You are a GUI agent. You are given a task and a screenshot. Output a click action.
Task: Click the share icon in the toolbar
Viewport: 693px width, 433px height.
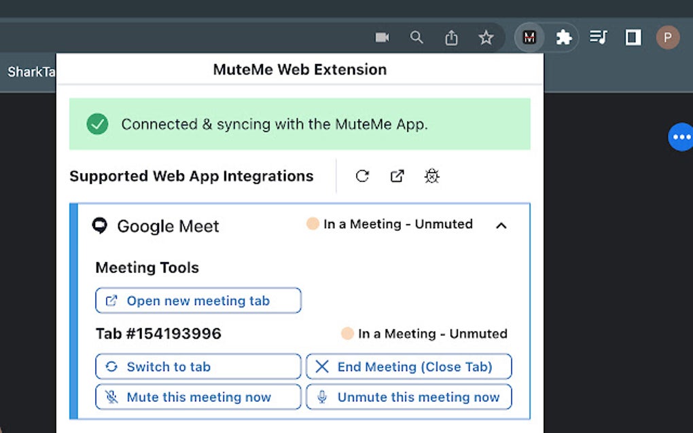pyautogui.click(x=451, y=37)
